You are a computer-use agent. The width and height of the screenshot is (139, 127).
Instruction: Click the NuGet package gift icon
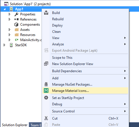[46, 84]
